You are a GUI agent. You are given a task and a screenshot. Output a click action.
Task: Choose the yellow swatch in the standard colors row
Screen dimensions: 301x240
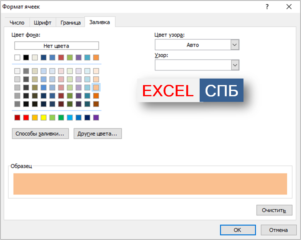tap(44, 118)
